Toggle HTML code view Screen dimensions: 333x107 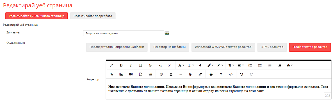point(231,74)
